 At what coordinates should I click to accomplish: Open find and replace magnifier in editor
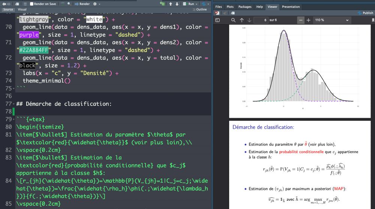pos(69,4)
